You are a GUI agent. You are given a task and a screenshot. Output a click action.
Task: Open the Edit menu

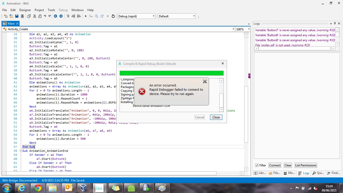pyautogui.click(x=13, y=10)
